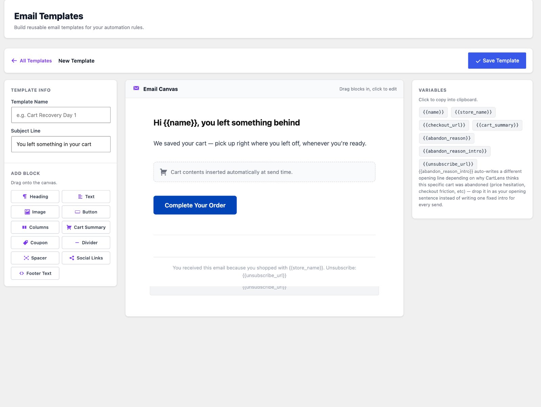Click the Text block lines icon
Viewport: 541px width, 407px height.
pos(80,197)
